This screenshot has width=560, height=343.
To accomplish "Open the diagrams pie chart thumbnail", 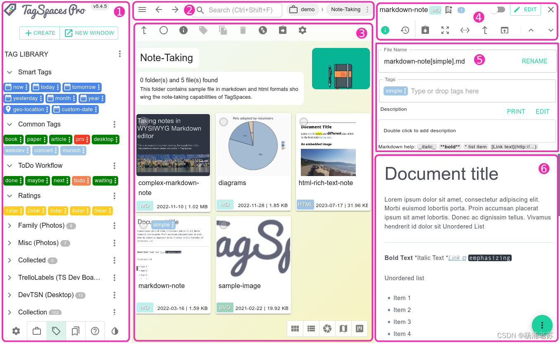I will (253, 145).
